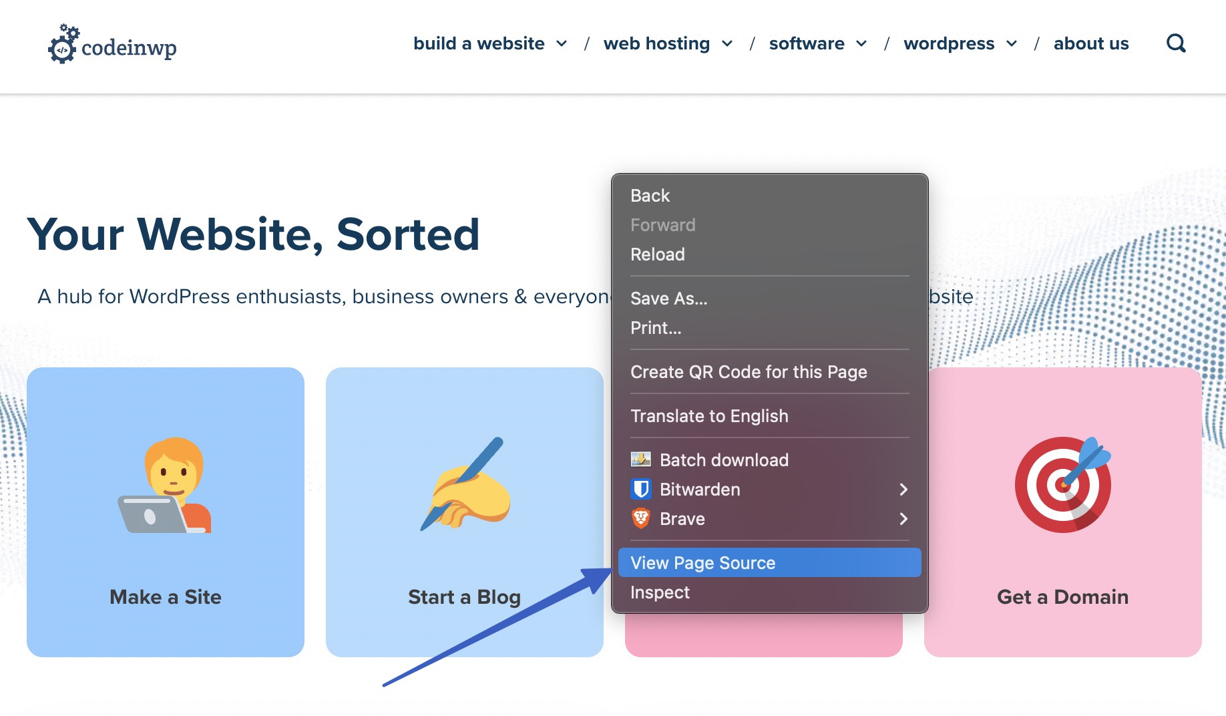Expand the software navigation dropdown

tap(862, 43)
